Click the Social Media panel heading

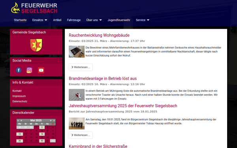click(x=22, y=60)
